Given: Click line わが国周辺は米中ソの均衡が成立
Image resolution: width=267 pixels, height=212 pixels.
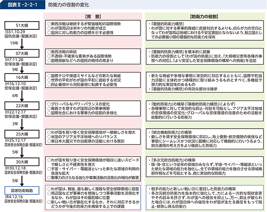Looking at the screenshot, I should (77, 28).
